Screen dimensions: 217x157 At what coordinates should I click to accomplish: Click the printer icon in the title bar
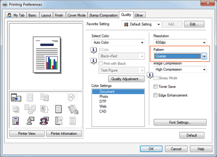pos(5,5)
